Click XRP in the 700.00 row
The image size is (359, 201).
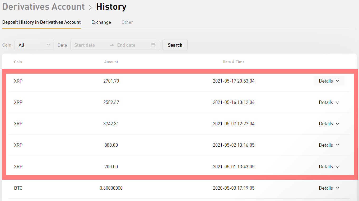18,167
